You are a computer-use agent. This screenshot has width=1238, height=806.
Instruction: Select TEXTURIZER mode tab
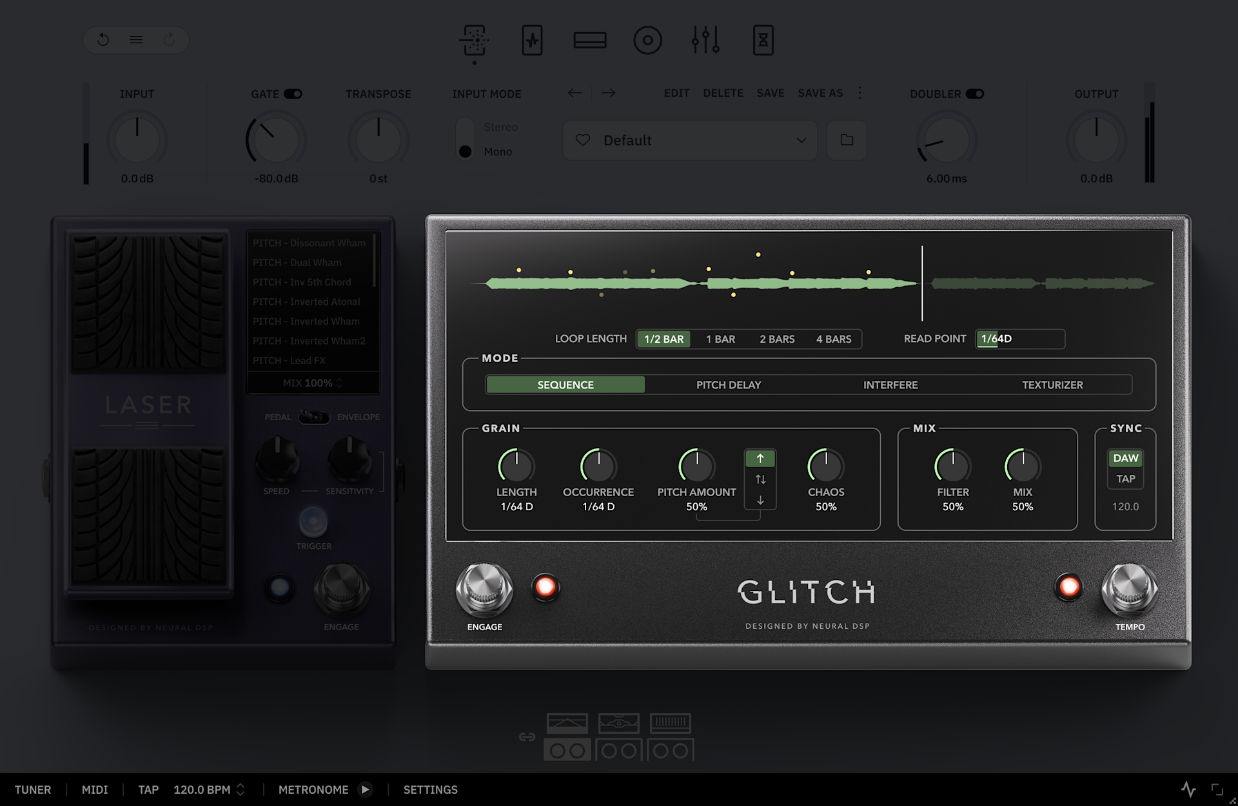1052,385
